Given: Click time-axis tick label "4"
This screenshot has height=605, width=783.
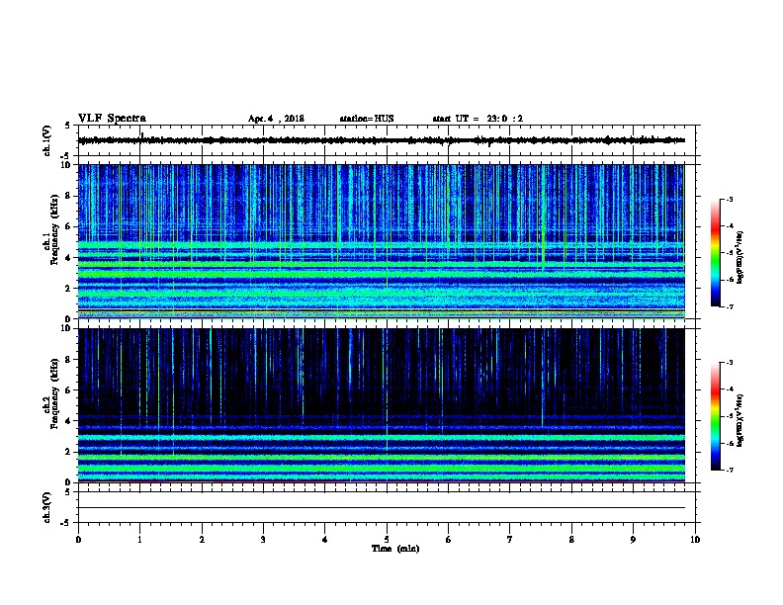Looking at the screenshot, I should tap(325, 540).
